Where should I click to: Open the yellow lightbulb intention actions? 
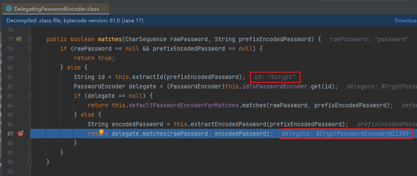(x=101, y=132)
